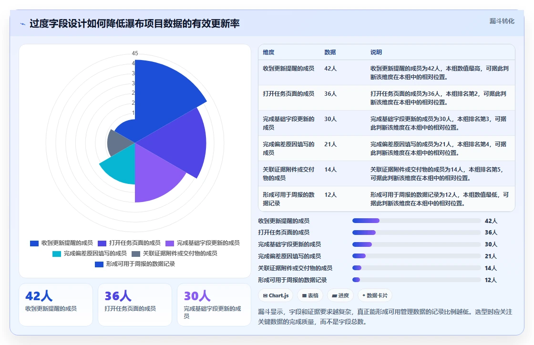Click table row name 关联证据附件或交付物的成员
This screenshot has width=534, height=345.
click(288, 173)
